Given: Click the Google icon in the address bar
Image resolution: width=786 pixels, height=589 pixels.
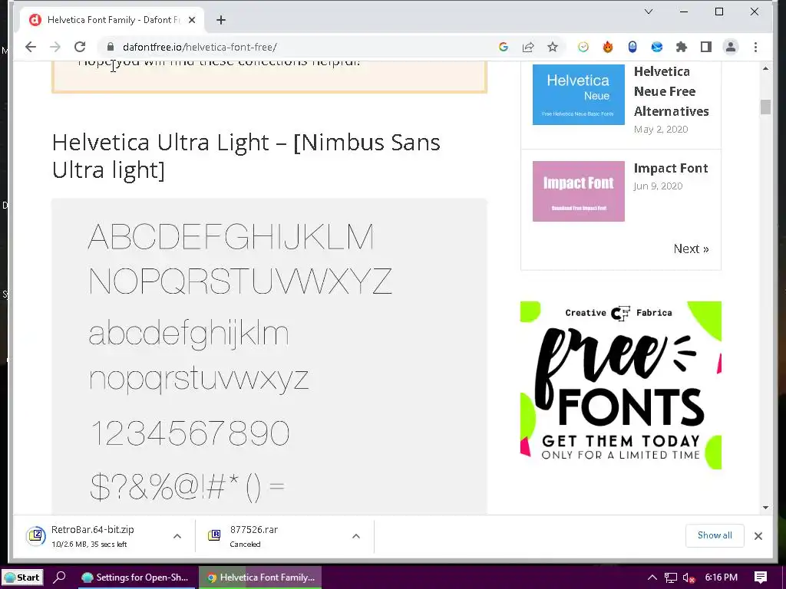Looking at the screenshot, I should coord(504,47).
